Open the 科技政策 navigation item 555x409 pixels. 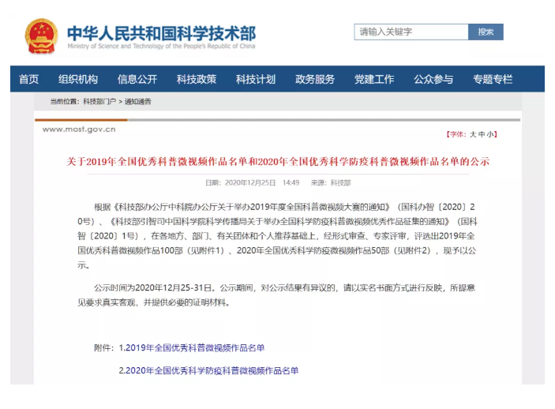pyautogui.click(x=197, y=79)
